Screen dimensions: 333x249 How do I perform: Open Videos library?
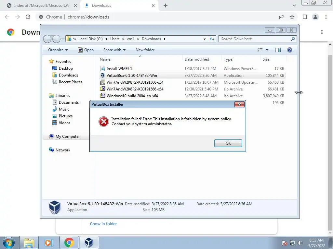[64, 123]
